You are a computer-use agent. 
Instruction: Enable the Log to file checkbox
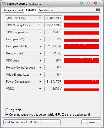click(7, 110)
